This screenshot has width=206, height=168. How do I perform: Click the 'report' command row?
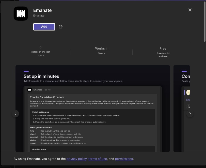[58, 143]
